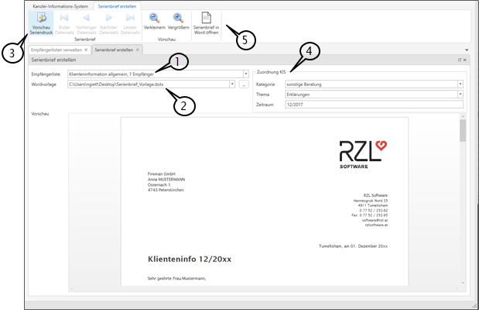Select the Serienbrief erstellen ribbon tab
Image resolution: width=479 pixels, height=310 pixels.
click(118, 4)
